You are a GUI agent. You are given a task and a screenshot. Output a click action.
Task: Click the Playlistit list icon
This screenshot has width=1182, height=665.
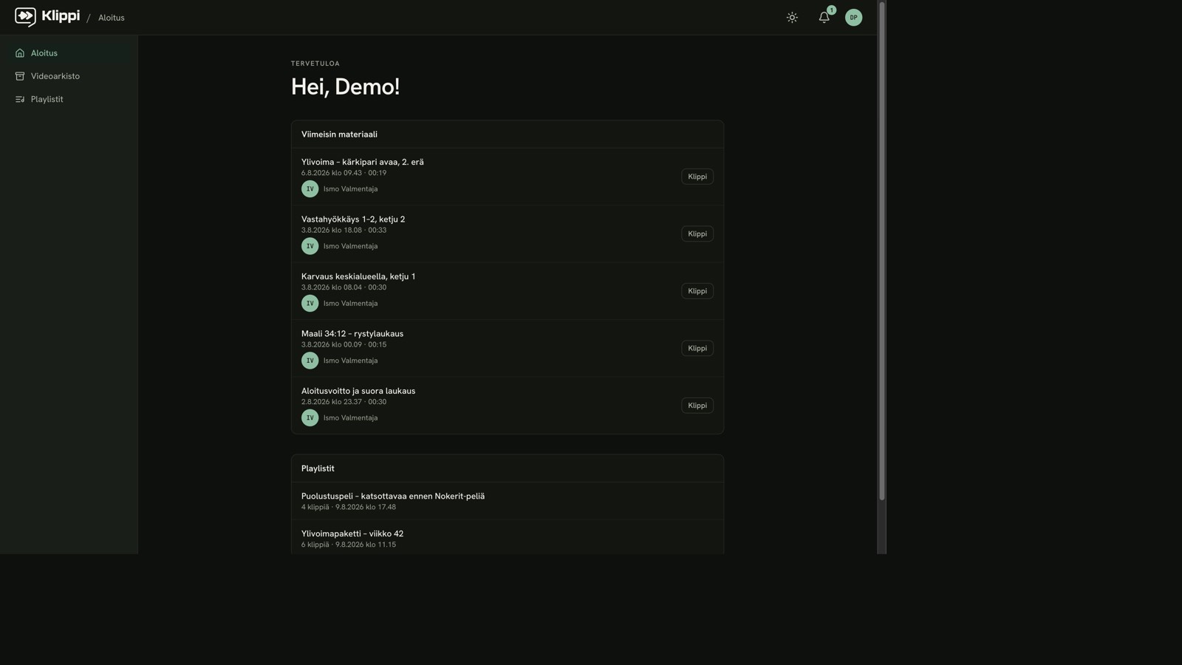click(x=20, y=99)
